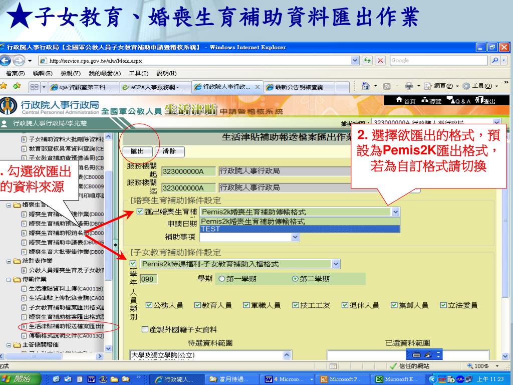Click the printer icon in toolbar
The image size is (513, 385).
[x=409, y=86]
